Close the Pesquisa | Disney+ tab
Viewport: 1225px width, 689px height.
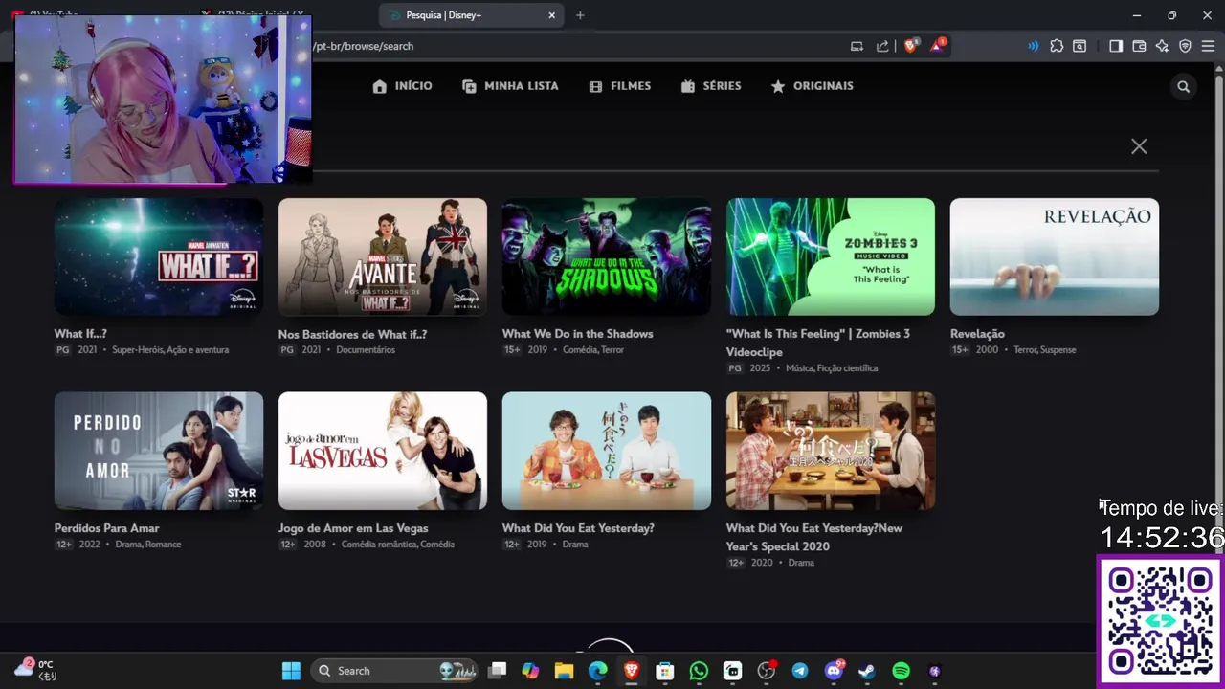coord(551,15)
